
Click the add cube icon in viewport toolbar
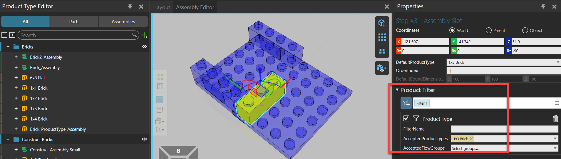[382, 23]
